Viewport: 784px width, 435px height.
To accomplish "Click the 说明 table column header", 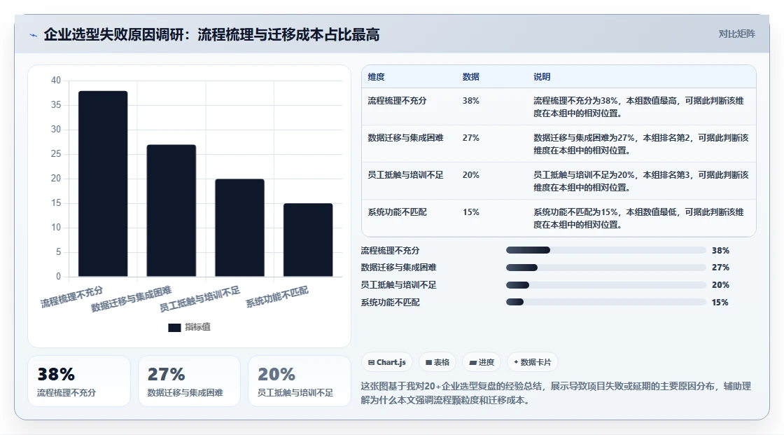I will click(542, 76).
